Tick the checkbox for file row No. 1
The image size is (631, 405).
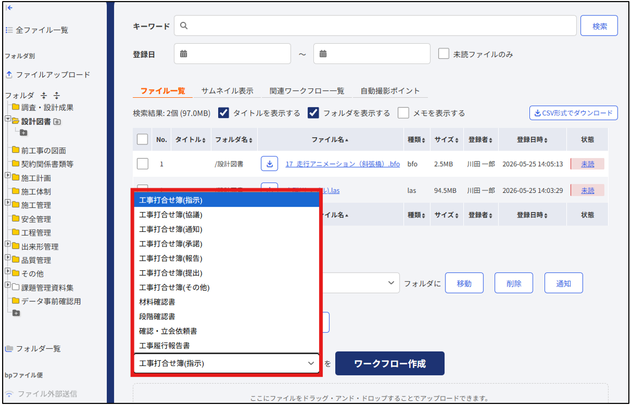(x=142, y=163)
